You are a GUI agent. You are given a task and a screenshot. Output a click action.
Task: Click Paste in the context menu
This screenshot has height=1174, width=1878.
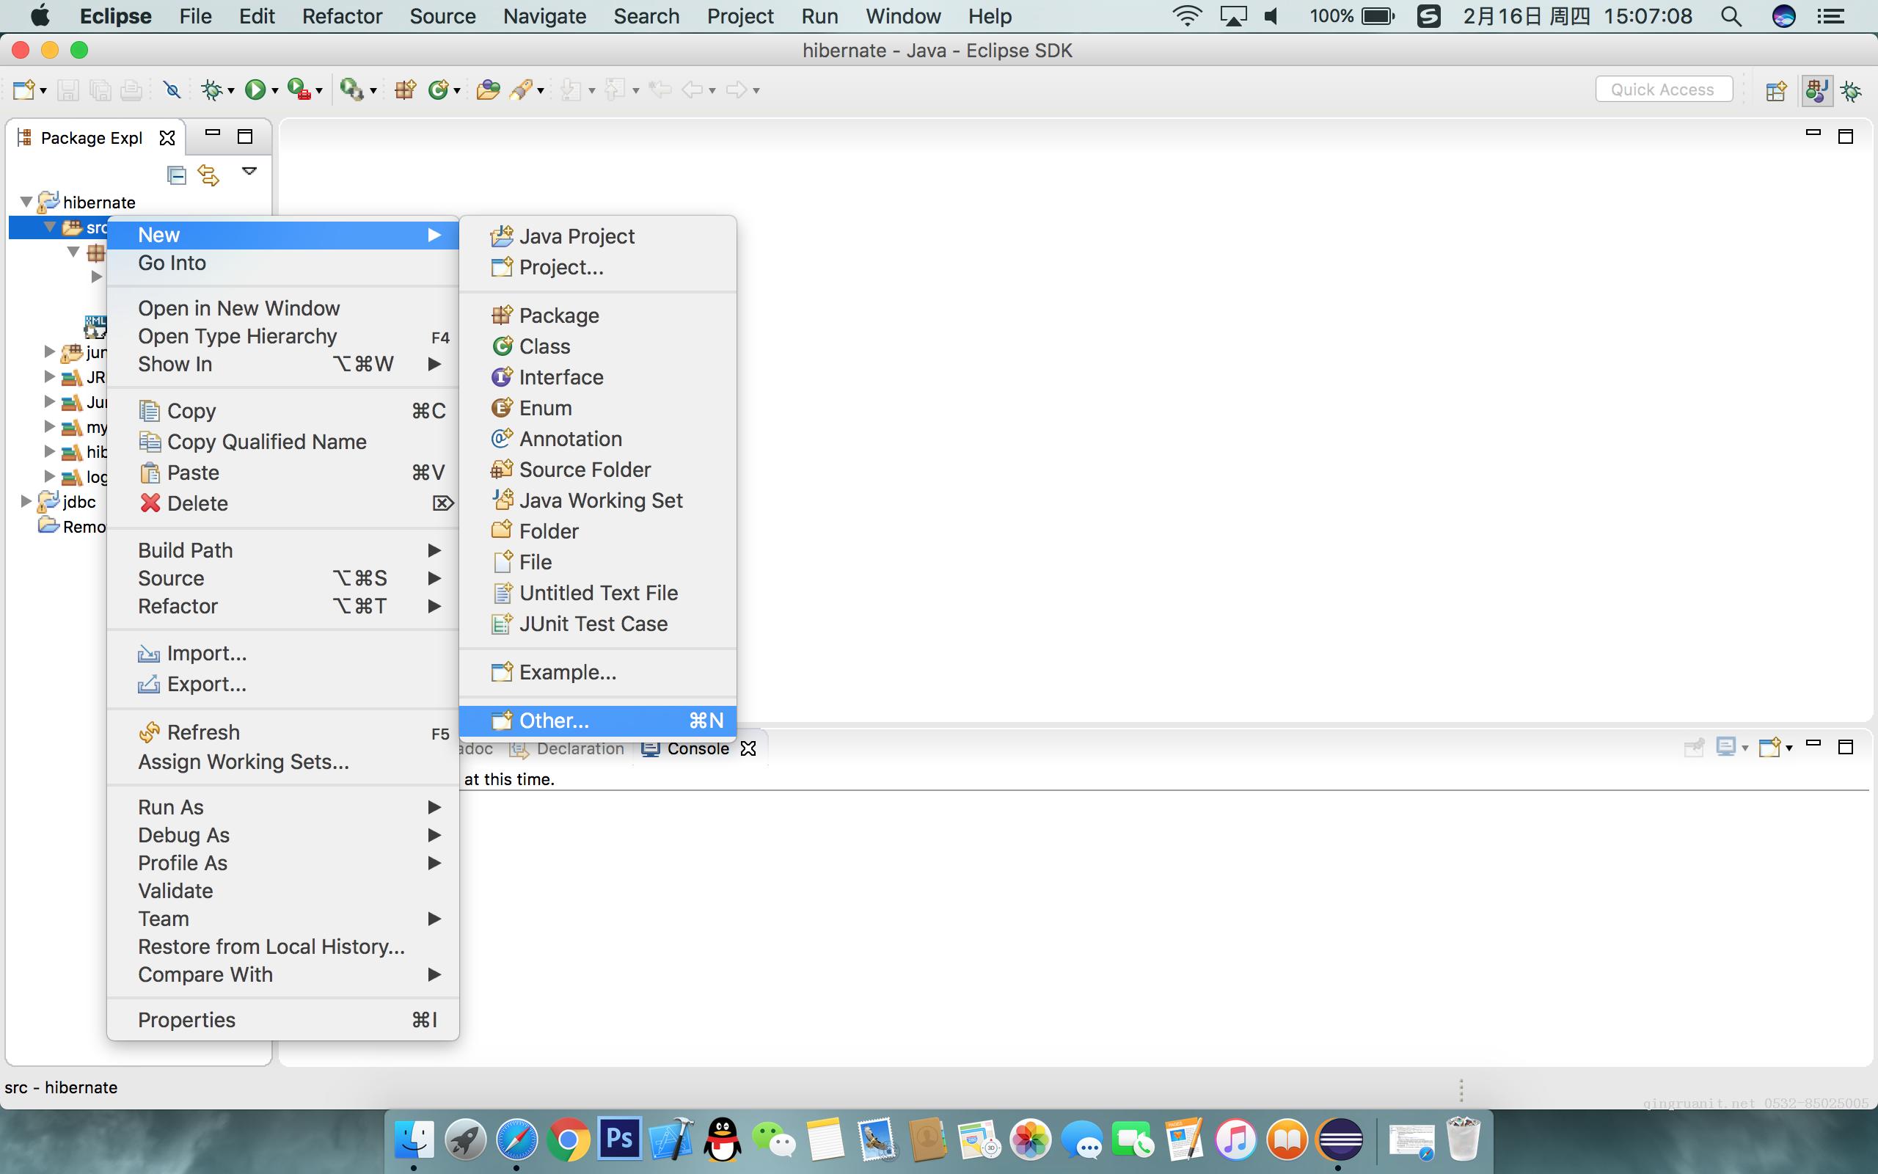click(282, 473)
